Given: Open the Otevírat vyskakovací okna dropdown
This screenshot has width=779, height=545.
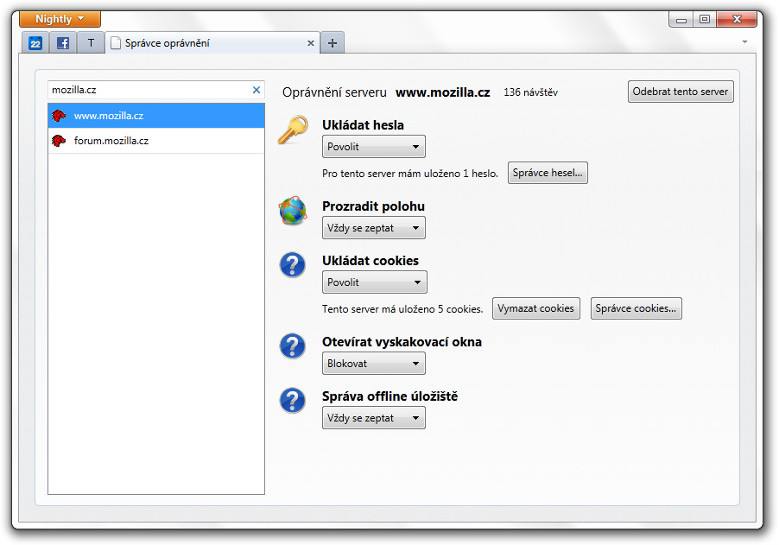Looking at the screenshot, I should (374, 364).
